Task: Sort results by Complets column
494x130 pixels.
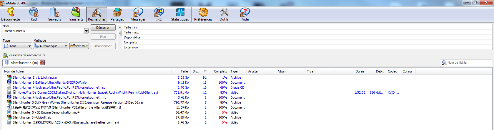Action: pos(219,71)
